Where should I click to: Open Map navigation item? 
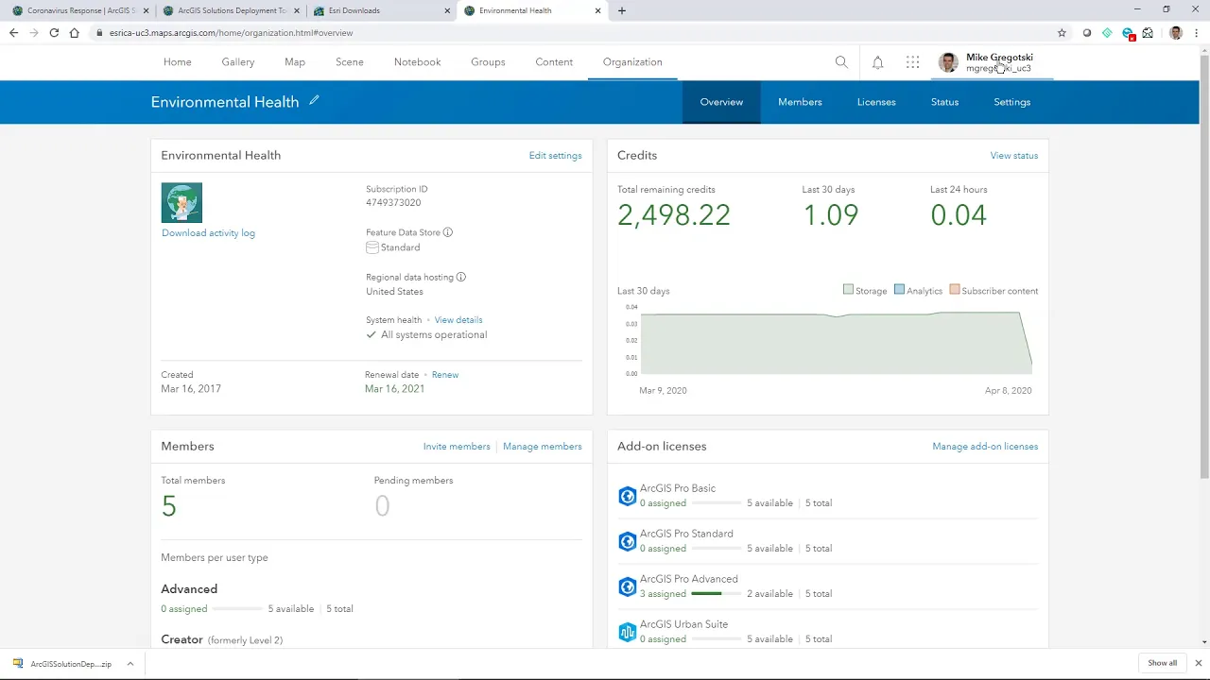[295, 62]
